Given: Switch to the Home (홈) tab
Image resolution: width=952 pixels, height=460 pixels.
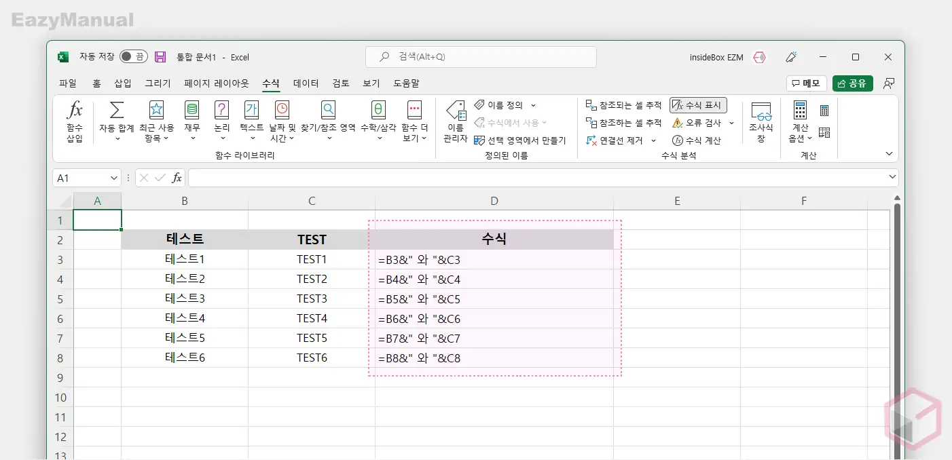Looking at the screenshot, I should 96,83.
